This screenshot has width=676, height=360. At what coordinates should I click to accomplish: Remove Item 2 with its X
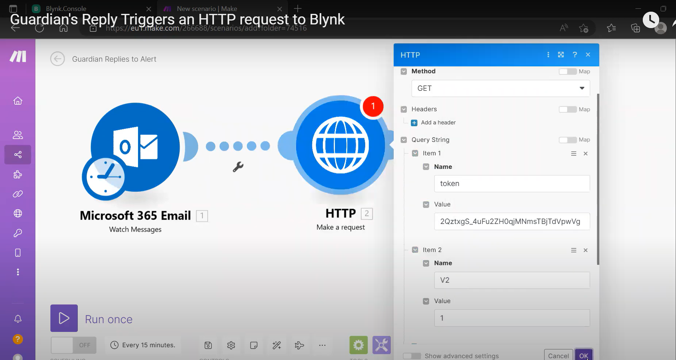coord(585,250)
